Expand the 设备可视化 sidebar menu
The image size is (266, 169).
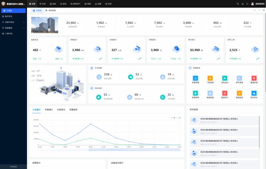pyautogui.click(x=13, y=22)
